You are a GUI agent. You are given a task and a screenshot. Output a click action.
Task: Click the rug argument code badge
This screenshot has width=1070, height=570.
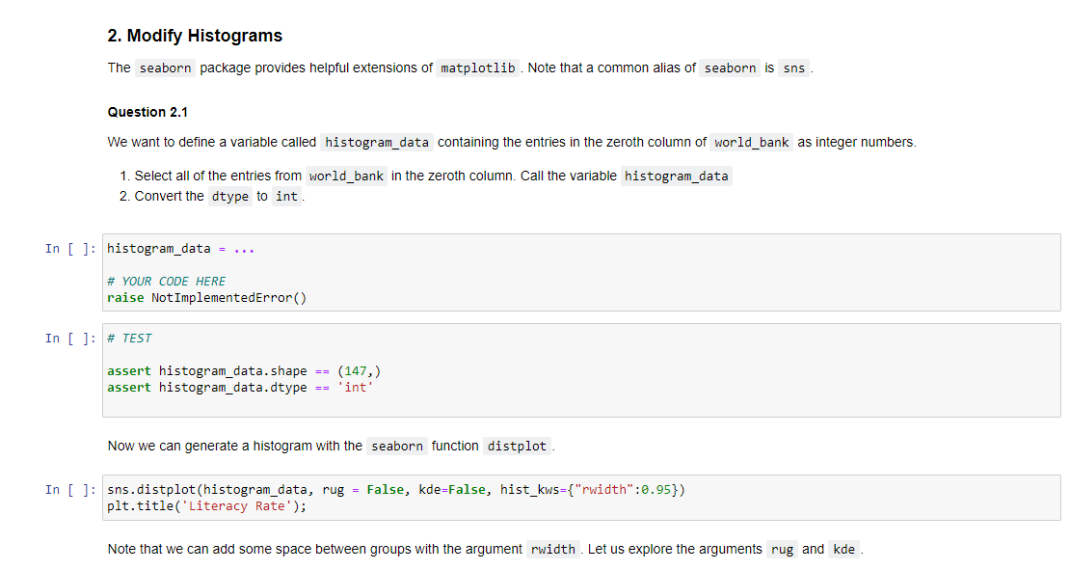[x=781, y=549]
